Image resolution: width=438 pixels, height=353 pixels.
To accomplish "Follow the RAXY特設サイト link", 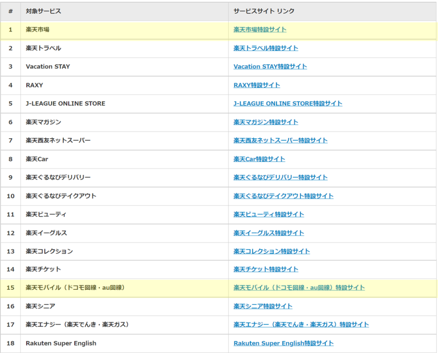I will [257, 85].
